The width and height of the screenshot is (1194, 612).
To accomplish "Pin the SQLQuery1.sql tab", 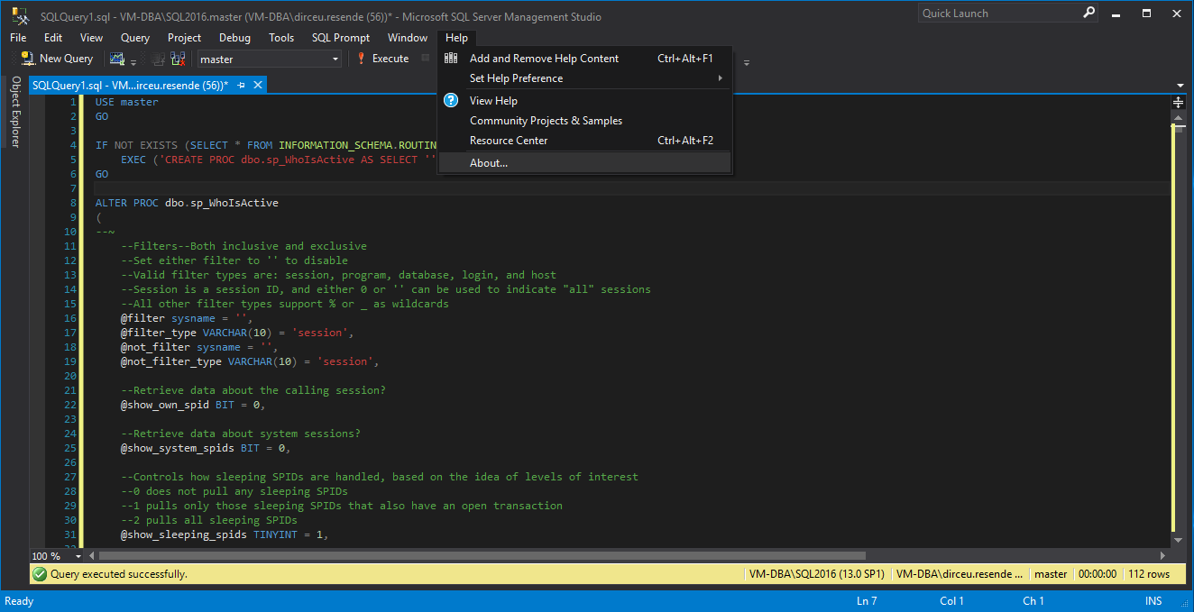I will 241,85.
